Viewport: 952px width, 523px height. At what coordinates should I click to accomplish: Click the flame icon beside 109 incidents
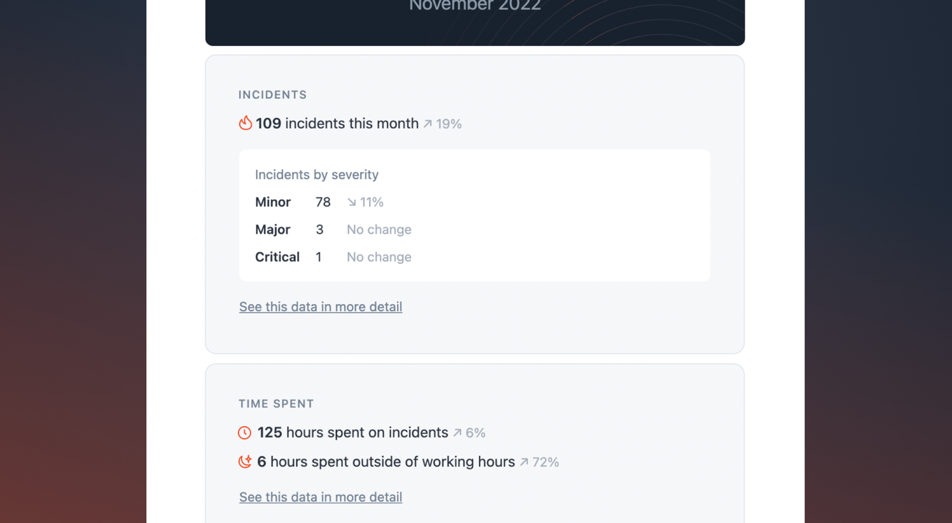[x=245, y=123]
